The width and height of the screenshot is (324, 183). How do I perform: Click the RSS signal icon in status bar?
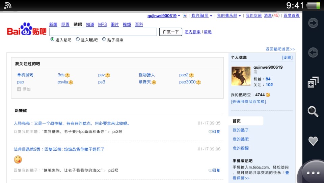pyautogui.click(x=7, y=6)
